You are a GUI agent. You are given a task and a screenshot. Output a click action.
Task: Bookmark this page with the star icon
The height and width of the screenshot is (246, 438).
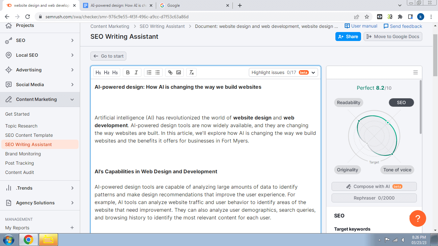point(367,17)
